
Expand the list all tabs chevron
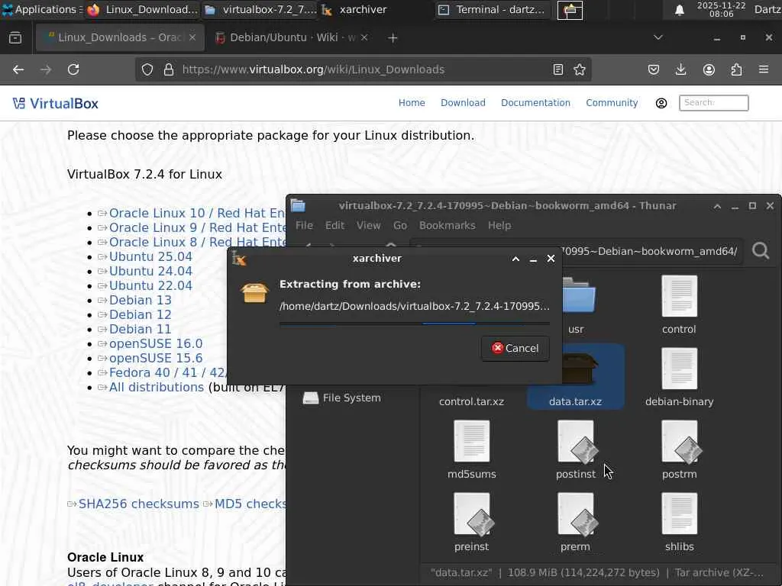point(658,37)
